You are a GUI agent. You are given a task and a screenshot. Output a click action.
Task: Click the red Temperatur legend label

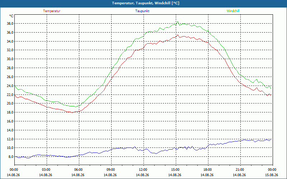tap(52, 11)
